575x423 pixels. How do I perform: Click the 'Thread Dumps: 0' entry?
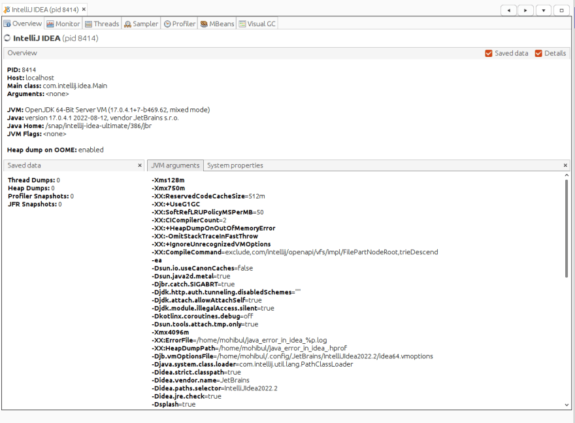click(34, 180)
